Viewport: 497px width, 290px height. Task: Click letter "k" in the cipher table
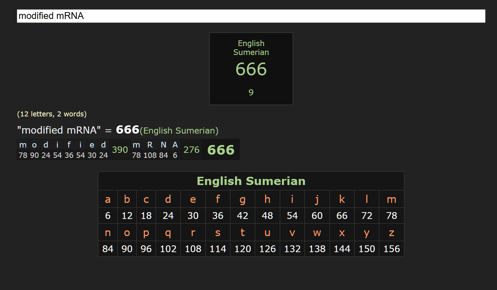pyautogui.click(x=342, y=199)
